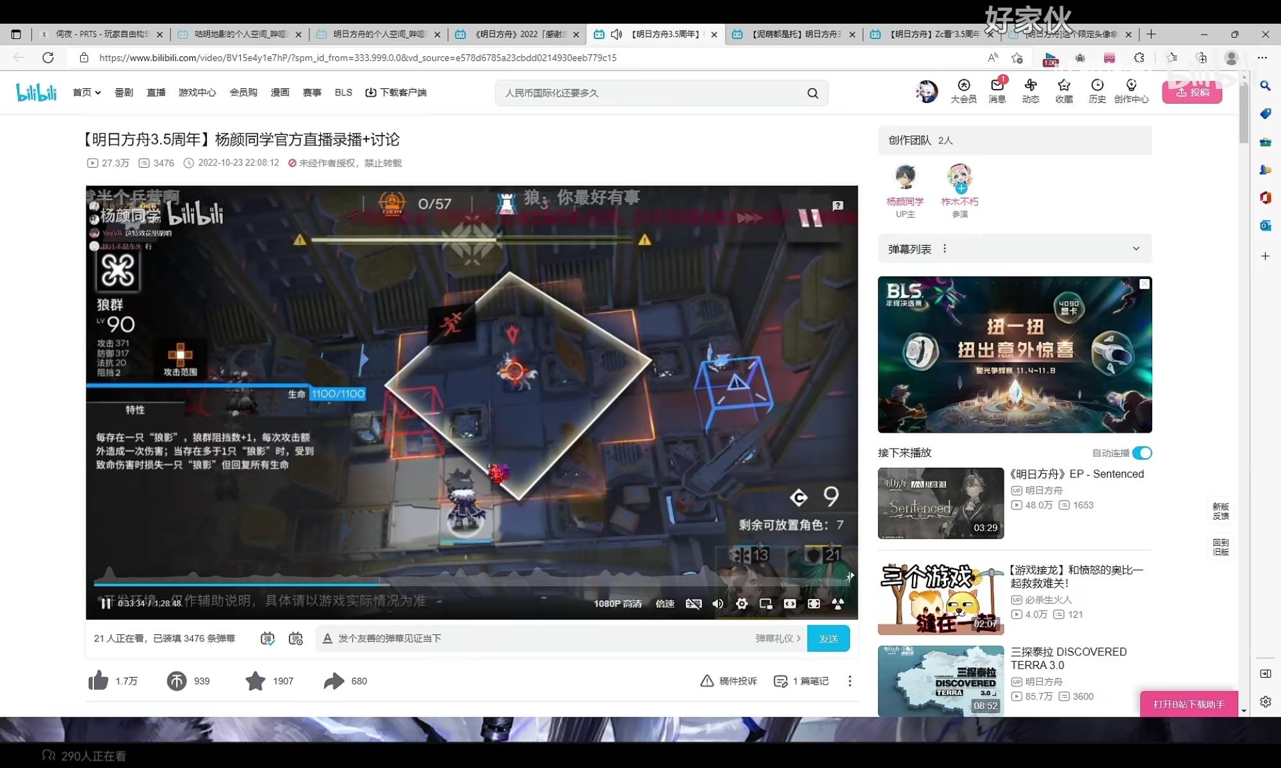Add page to browser favorites
This screenshot has width=1281, height=768.
coord(1017,58)
